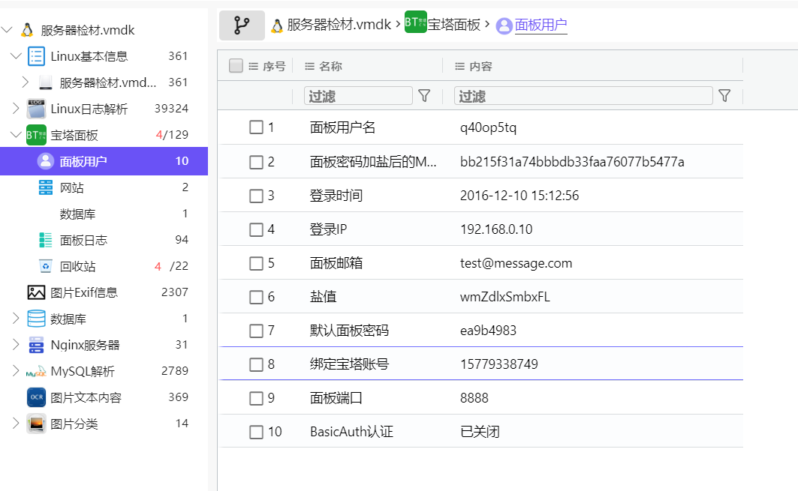Click the log list icon beside 面板日志
798x491 pixels.
(45, 240)
